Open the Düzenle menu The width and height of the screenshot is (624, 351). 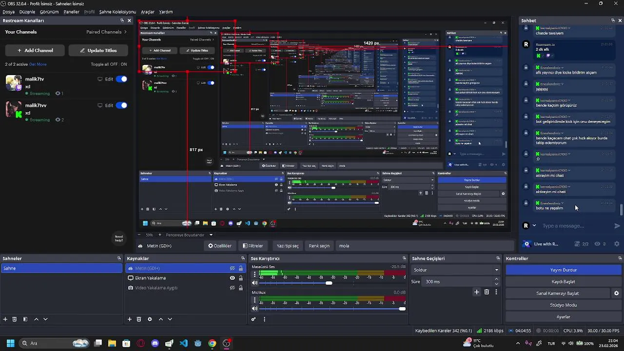click(27, 12)
